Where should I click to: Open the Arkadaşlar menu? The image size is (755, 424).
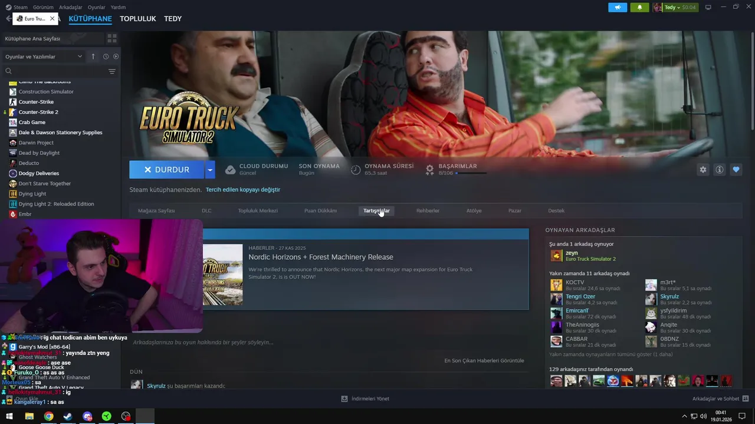(71, 8)
